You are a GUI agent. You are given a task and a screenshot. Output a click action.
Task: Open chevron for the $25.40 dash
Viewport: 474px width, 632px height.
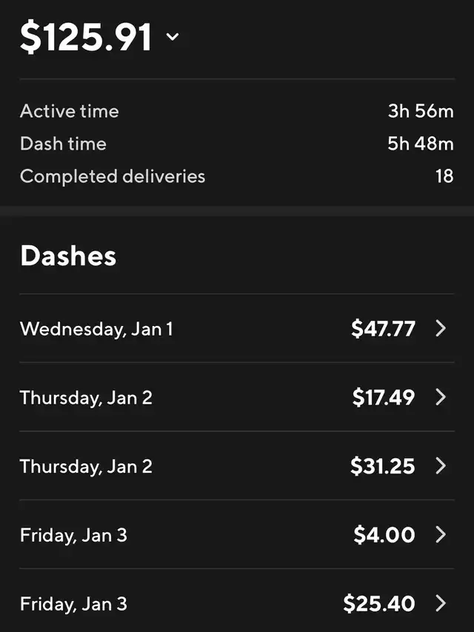coord(441,603)
